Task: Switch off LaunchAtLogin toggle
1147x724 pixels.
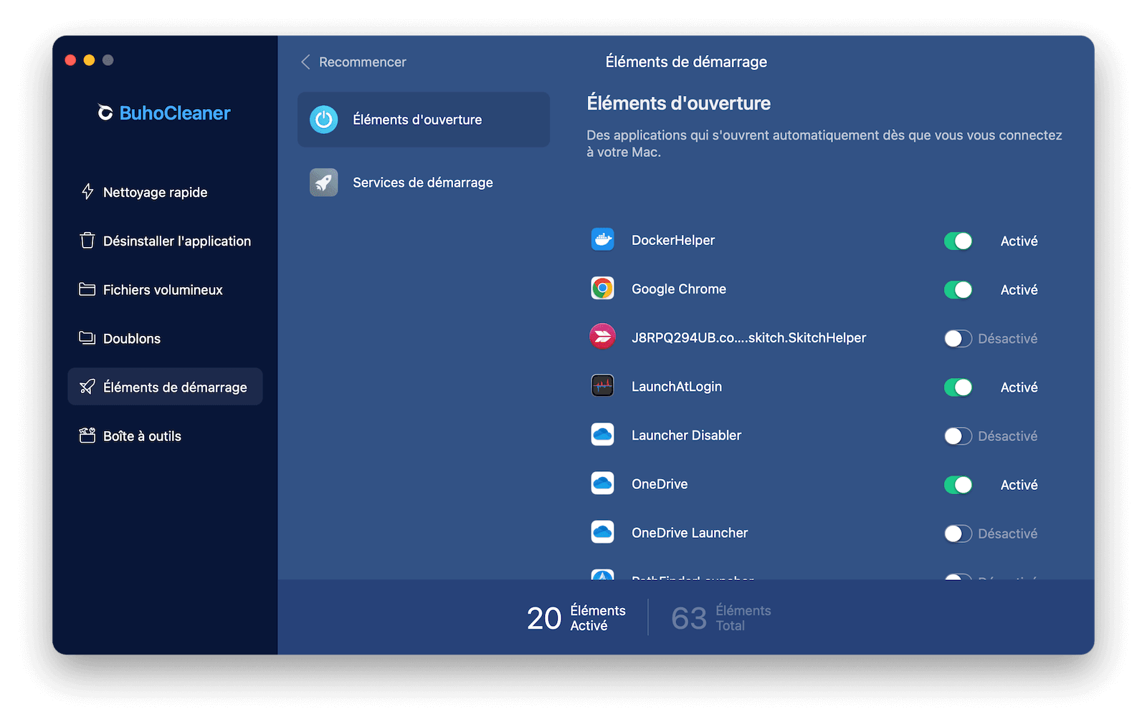Action: tap(958, 387)
